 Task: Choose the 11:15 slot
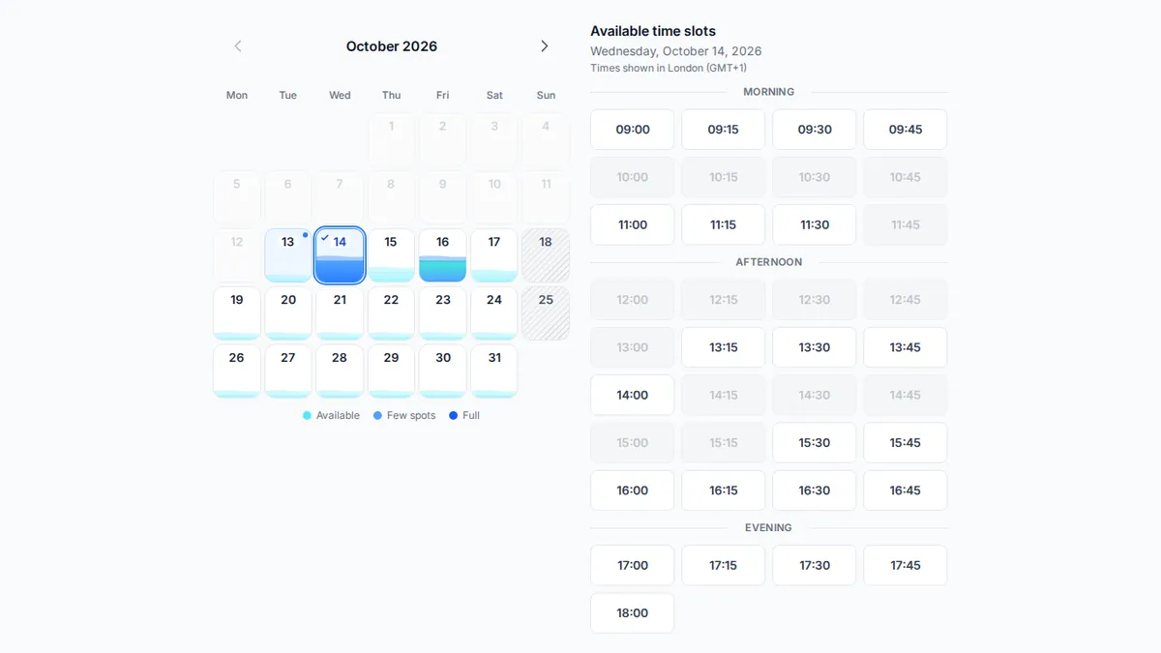coord(724,224)
